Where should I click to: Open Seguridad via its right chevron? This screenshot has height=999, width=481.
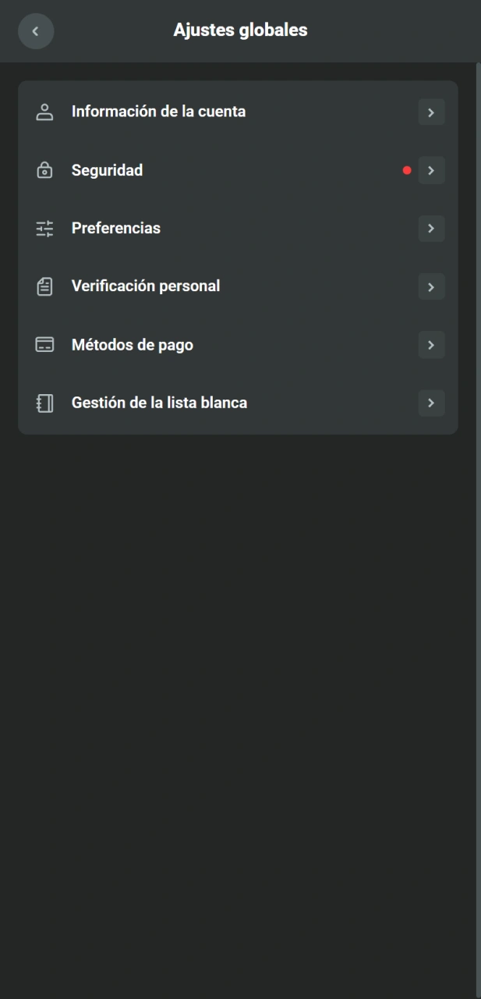[x=431, y=170]
